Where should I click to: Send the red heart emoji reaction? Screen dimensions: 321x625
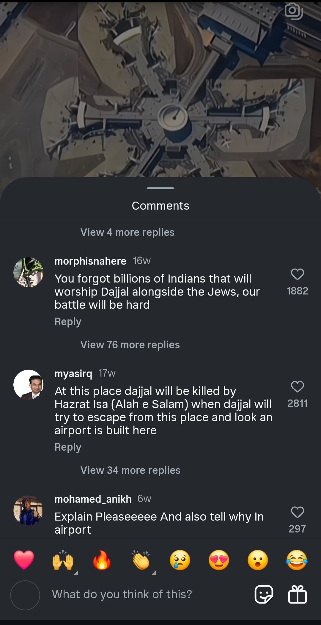(24, 560)
